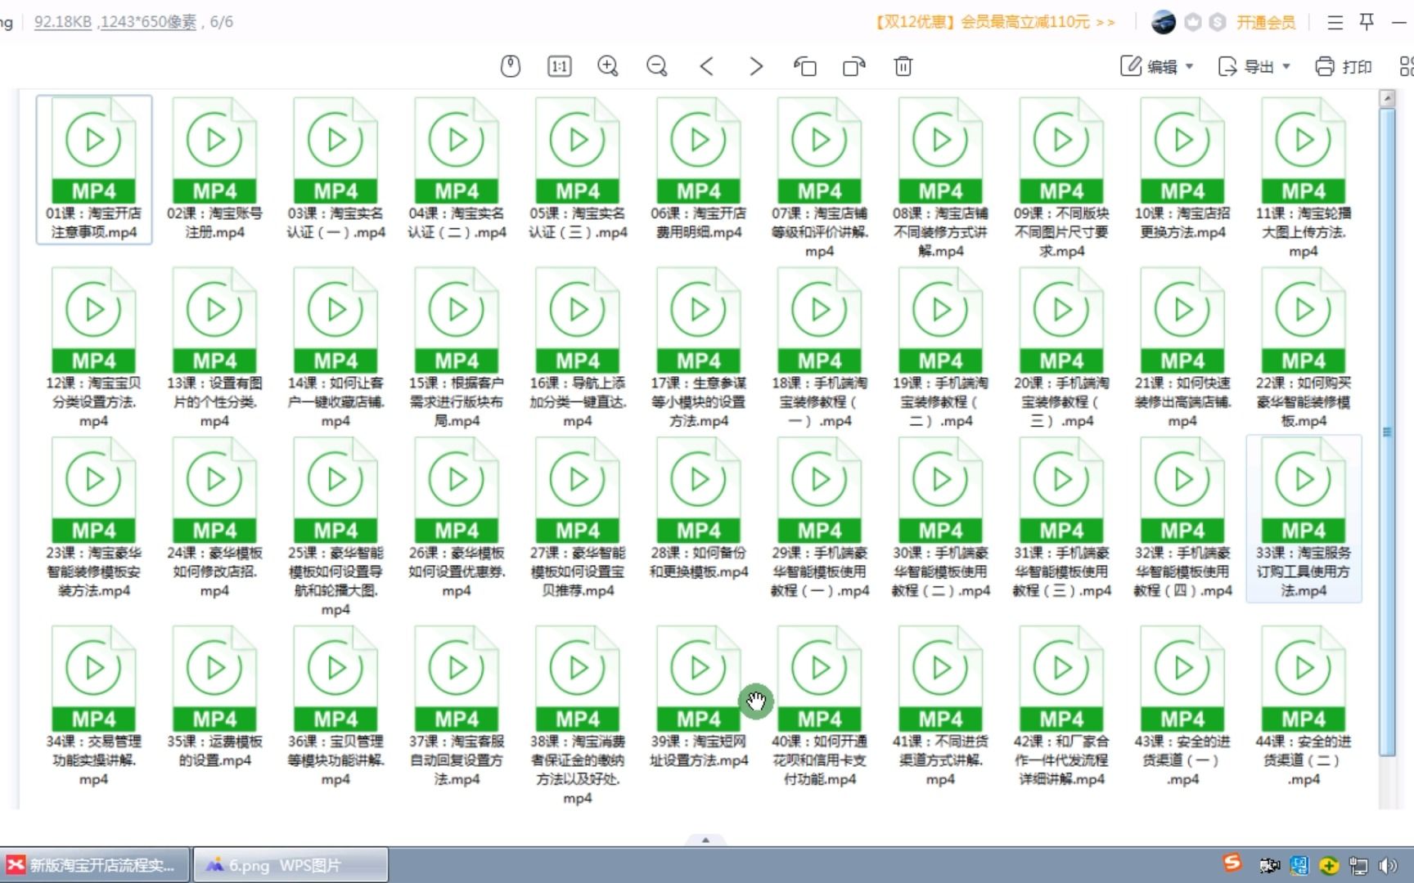
Task: Rotate the image counterclockwise
Action: click(805, 66)
